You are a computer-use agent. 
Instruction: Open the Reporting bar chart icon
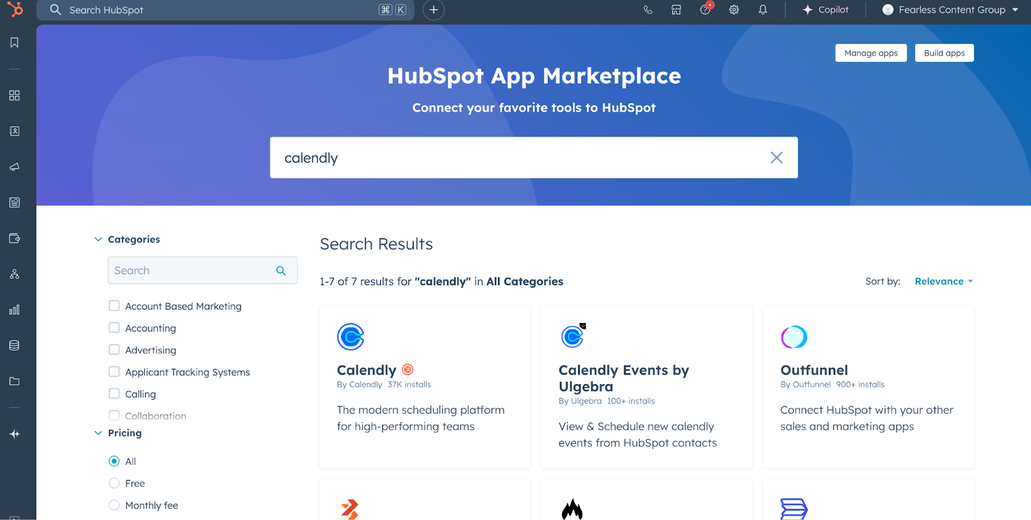pos(14,310)
